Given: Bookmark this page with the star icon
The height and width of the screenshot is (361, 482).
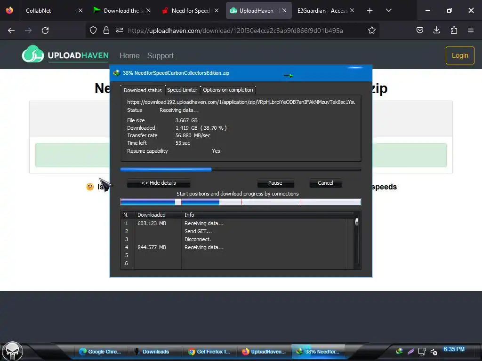Looking at the screenshot, I should pos(372,30).
